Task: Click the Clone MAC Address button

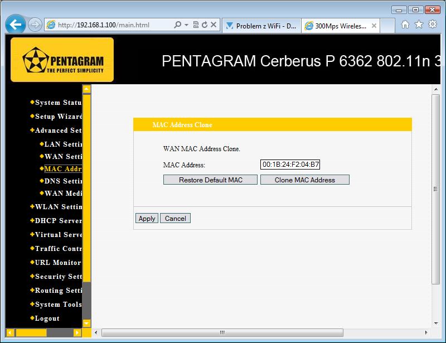Action: pyautogui.click(x=304, y=180)
